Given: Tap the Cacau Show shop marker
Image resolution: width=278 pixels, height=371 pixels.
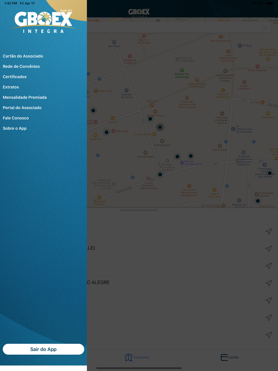Looking at the screenshot, I should point(154,134).
